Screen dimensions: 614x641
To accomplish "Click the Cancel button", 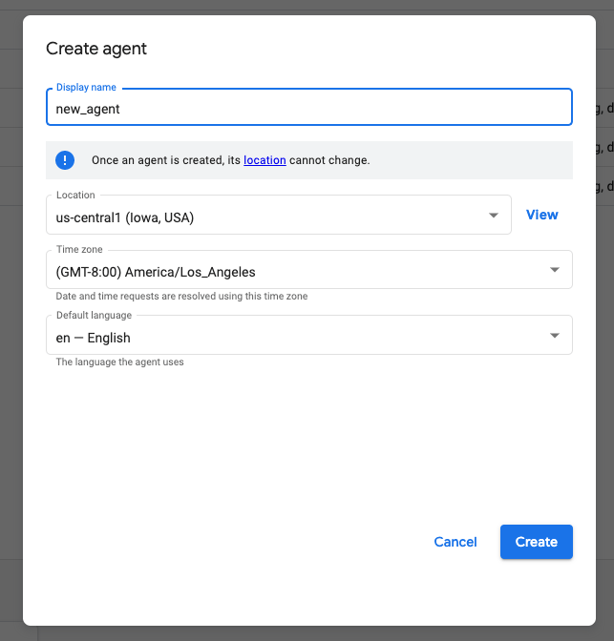I will pyautogui.click(x=455, y=542).
